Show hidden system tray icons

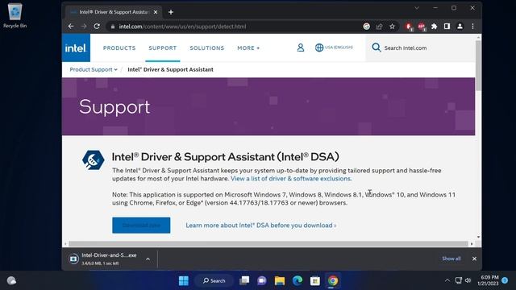pos(447,280)
